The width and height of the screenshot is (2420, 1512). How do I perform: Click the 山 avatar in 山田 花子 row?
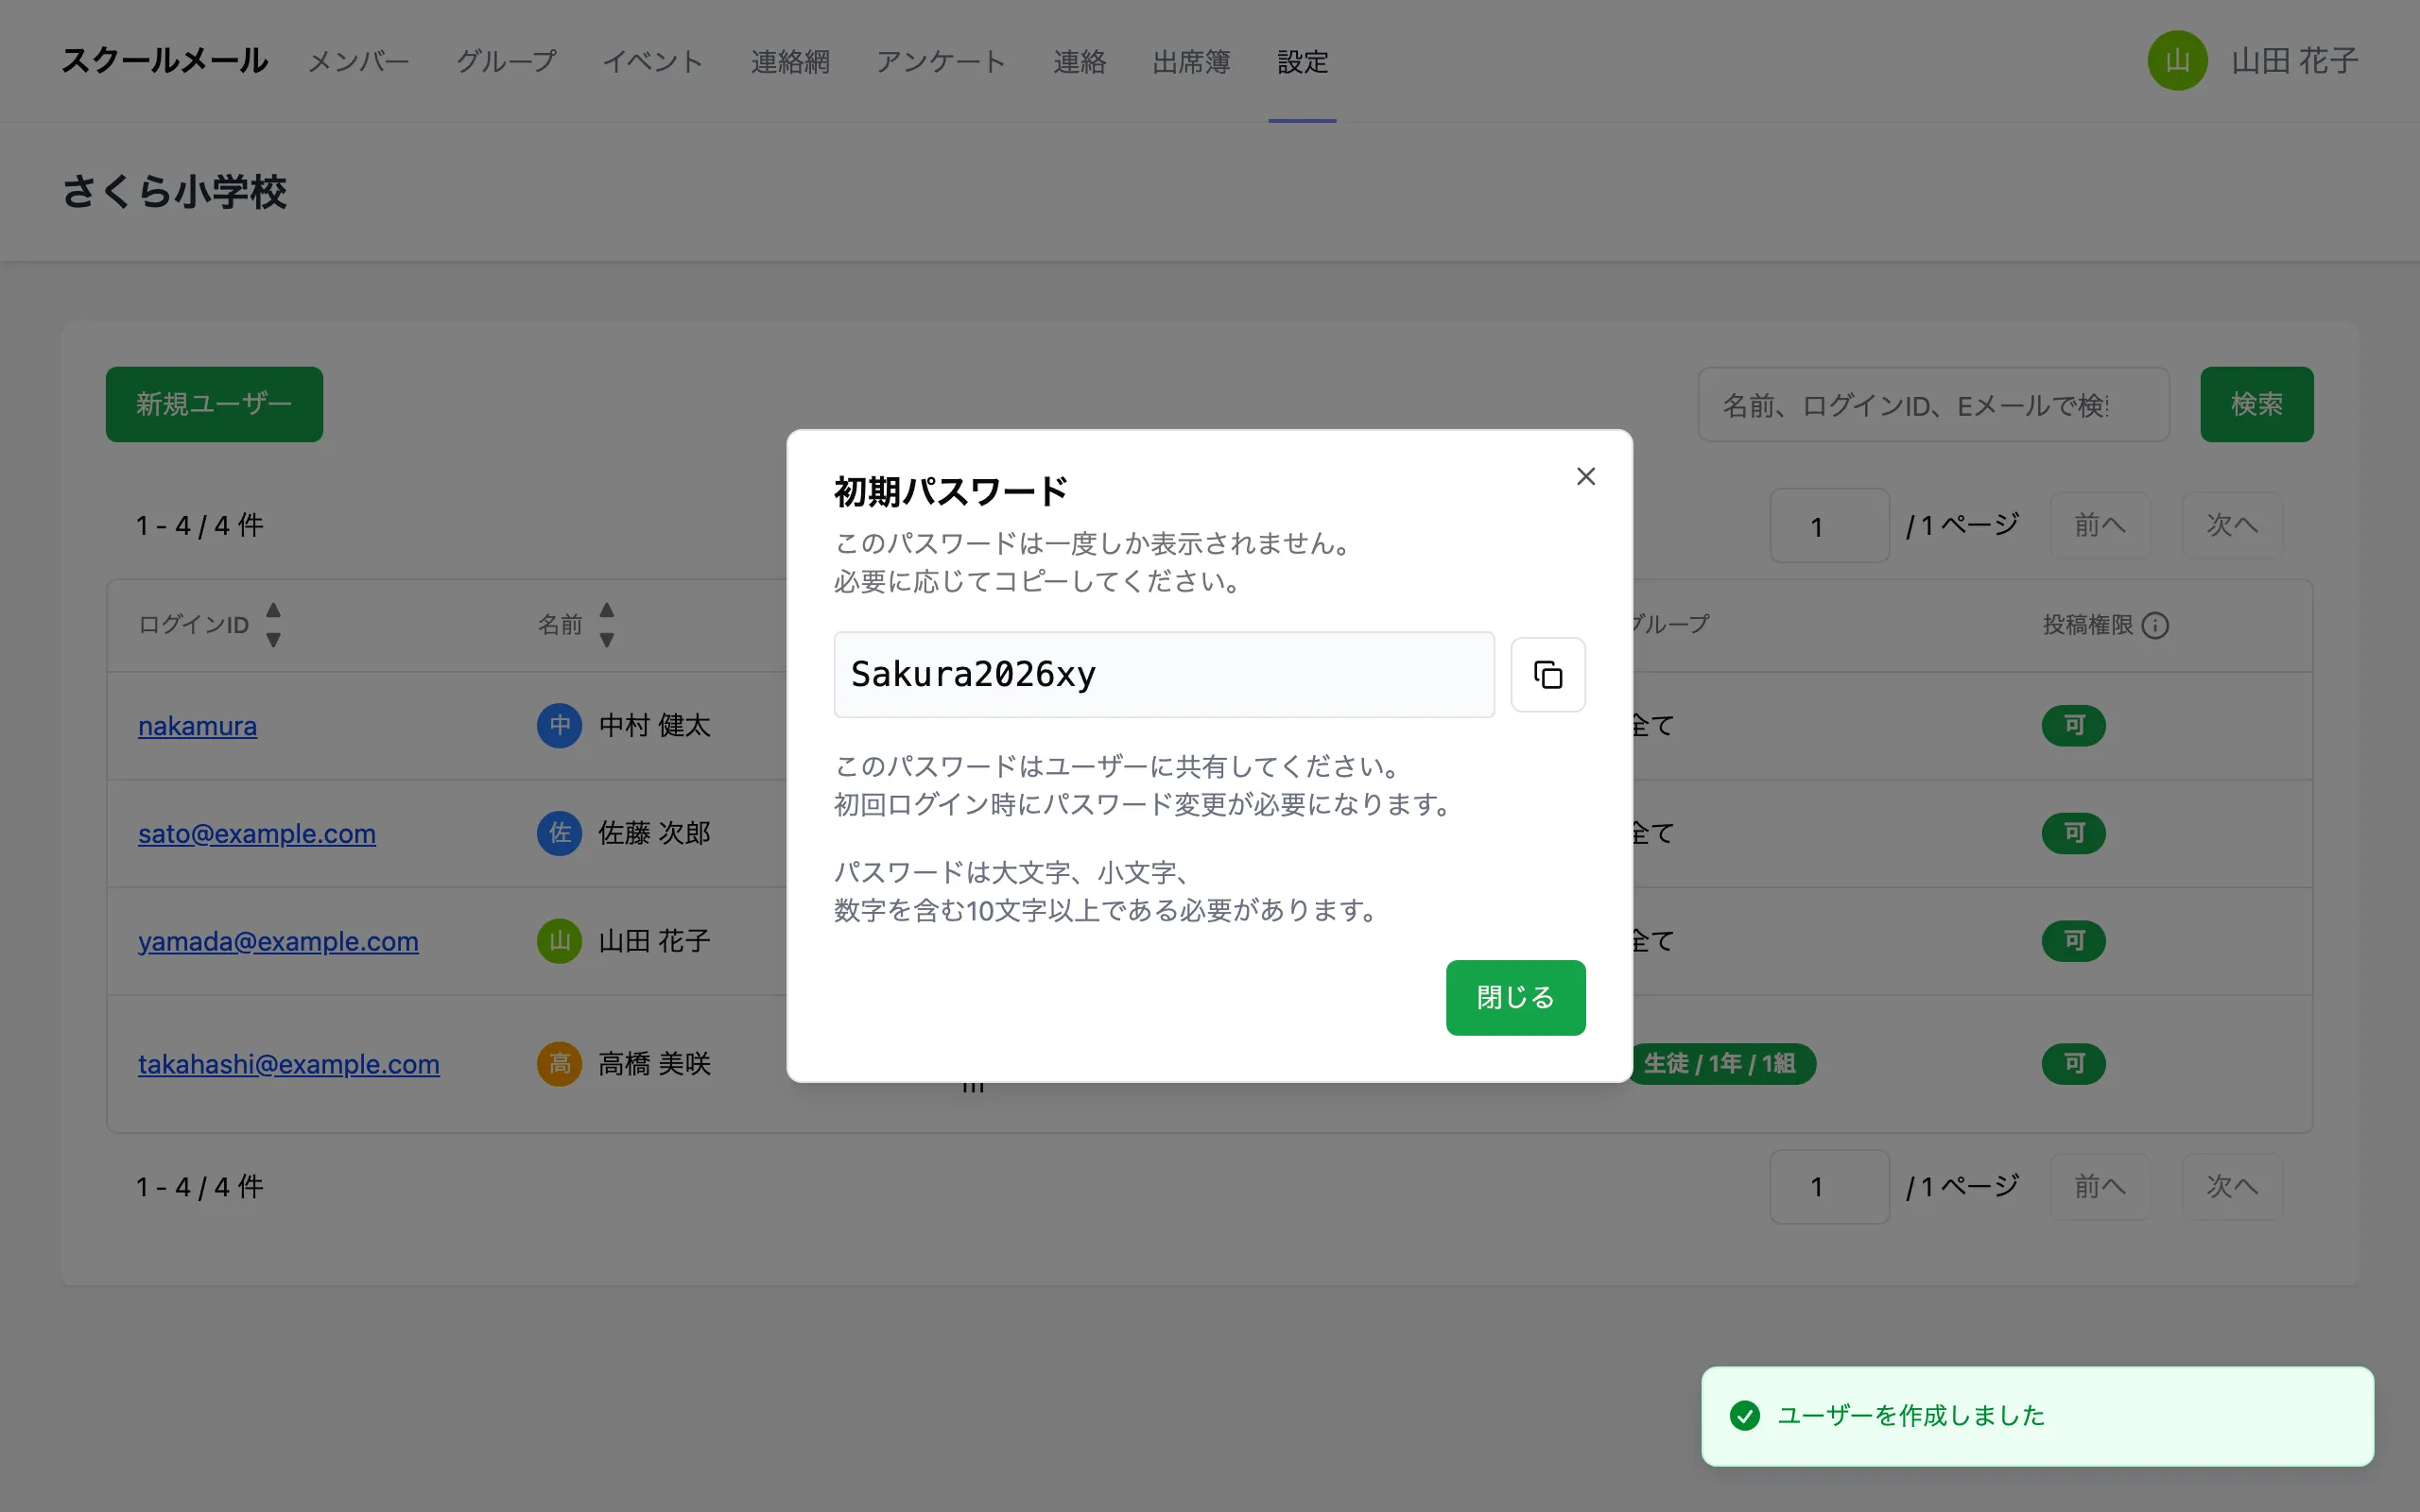(x=559, y=941)
